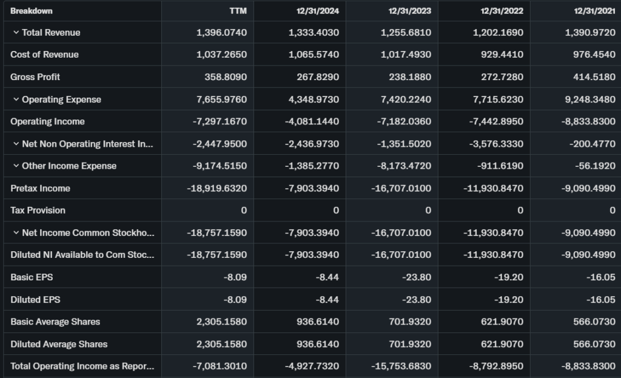Select the 12/31/2024 column header
The height and width of the screenshot is (378, 621).
tap(318, 11)
